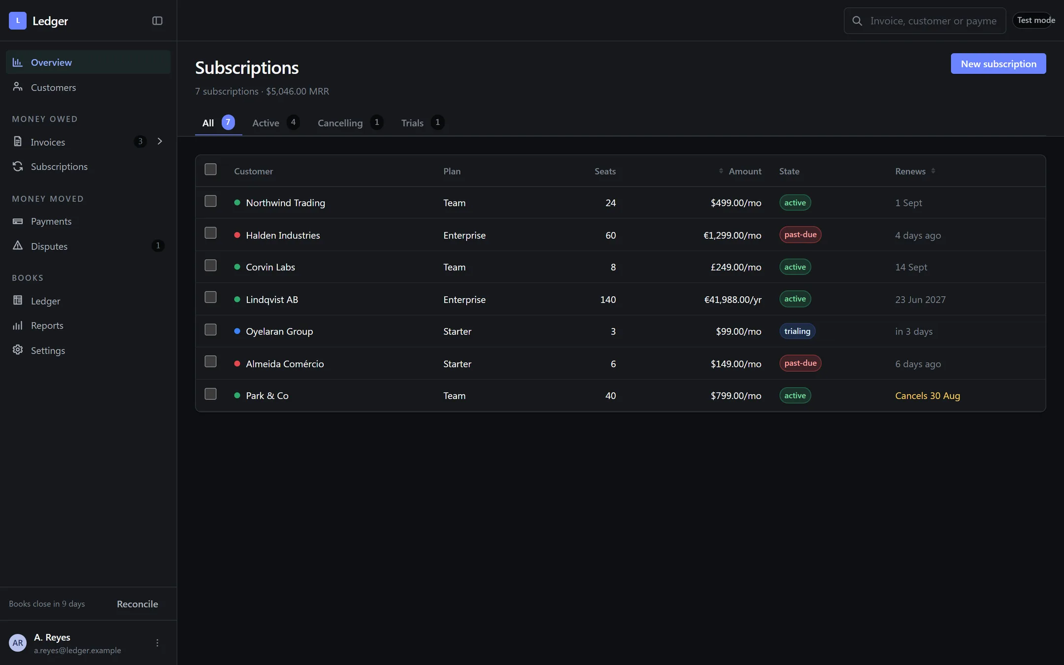
Task: Expand the Invoices submenu chevron
Action: tap(160, 141)
